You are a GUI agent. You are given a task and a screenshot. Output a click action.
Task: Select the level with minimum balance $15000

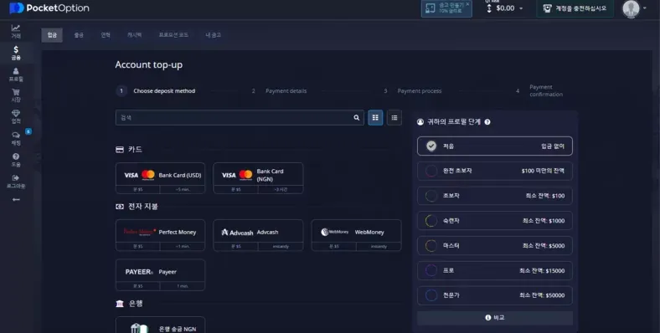(x=494, y=270)
